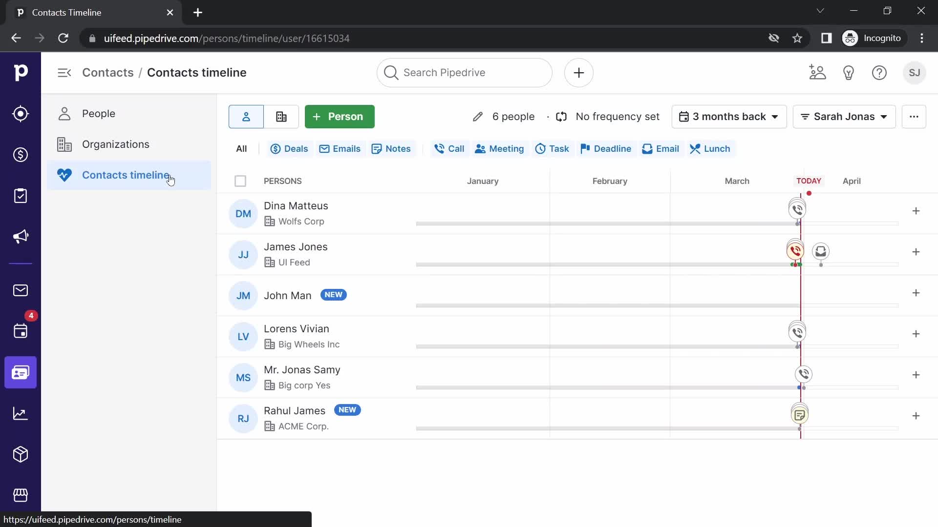938x527 pixels.
Task: Select the People sidebar icon
Action: click(64, 113)
